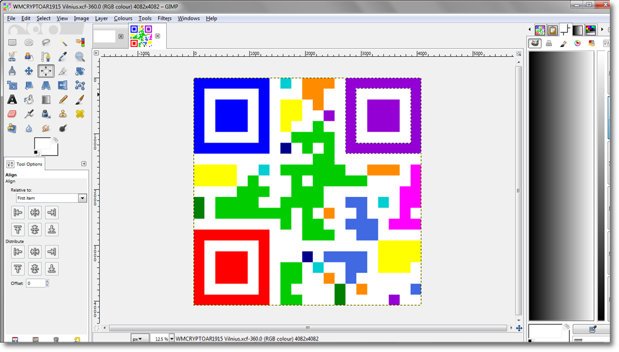Select the Move tool
This screenshot has width=619, height=352.
click(29, 71)
